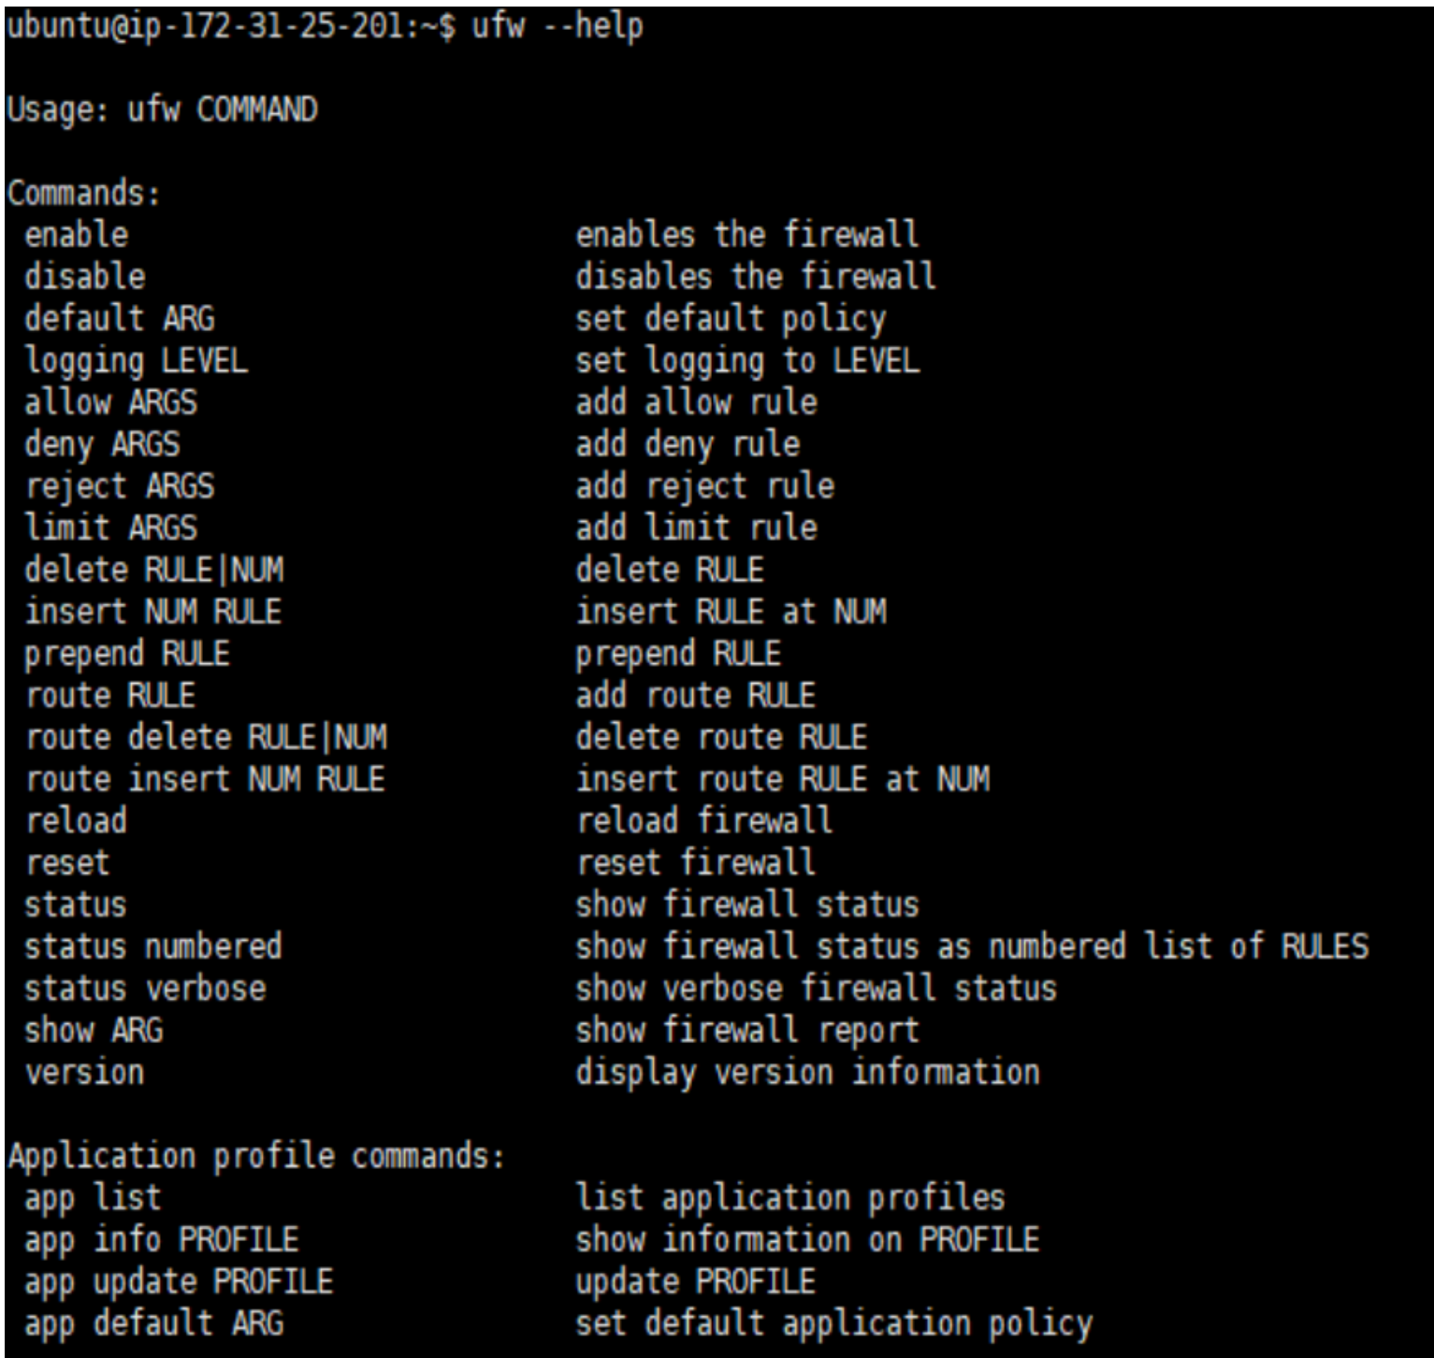This screenshot has width=1434, height=1358.
Task: Click the 'allow ARGS' command
Action: point(111,403)
